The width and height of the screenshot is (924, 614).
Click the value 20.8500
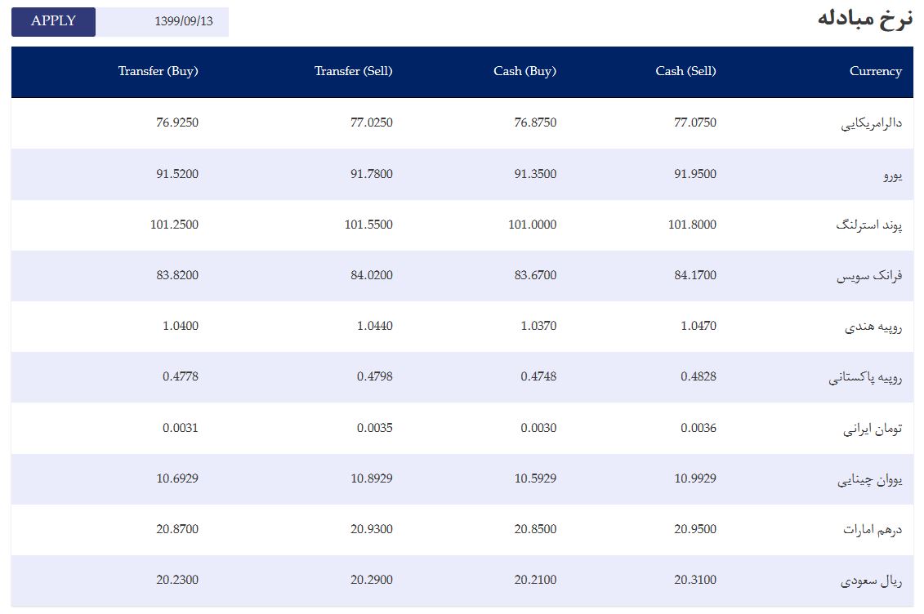tap(535, 529)
